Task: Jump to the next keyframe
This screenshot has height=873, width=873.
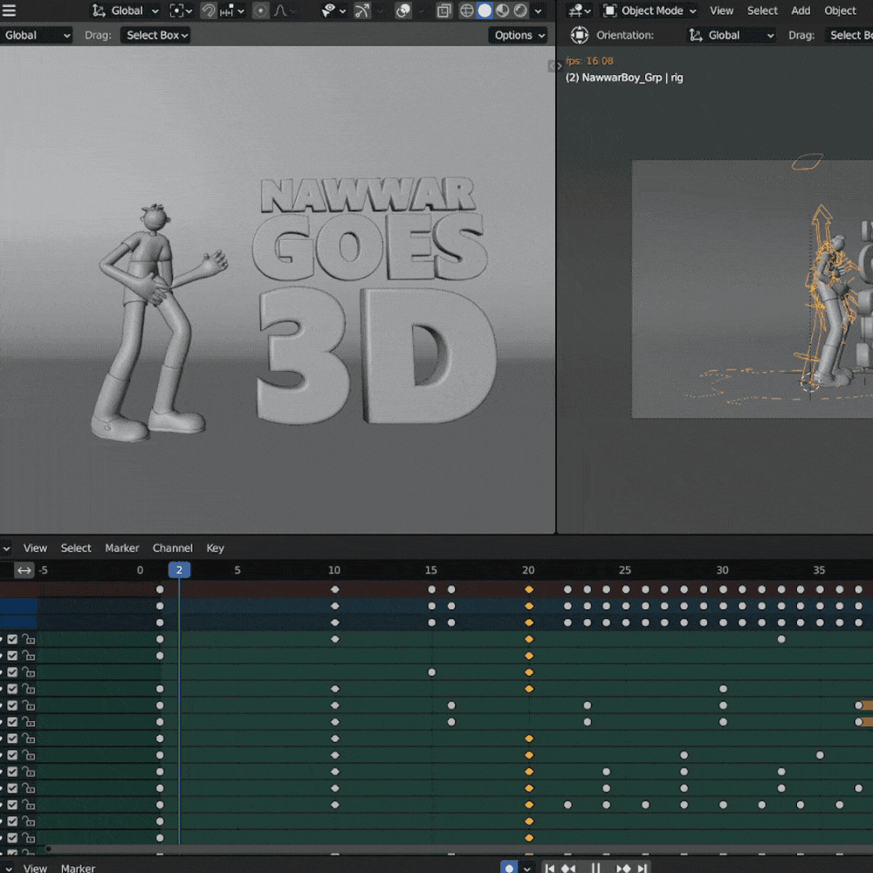Action: click(623, 868)
